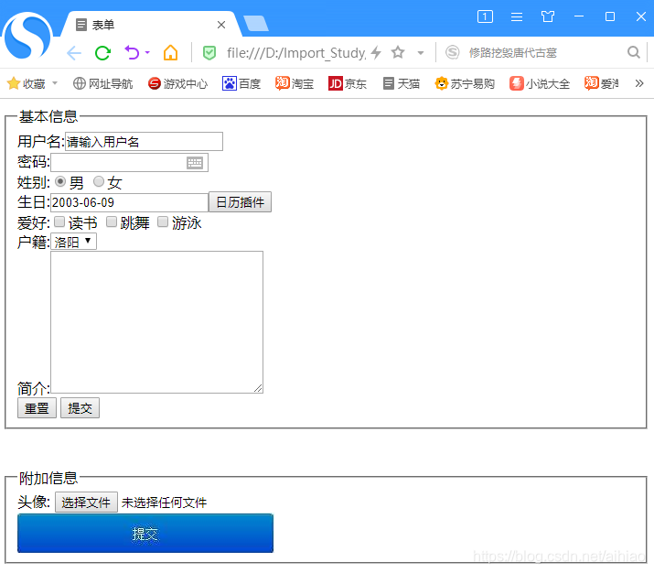
Task: Open the 京东 bookmark
Action: [347, 84]
